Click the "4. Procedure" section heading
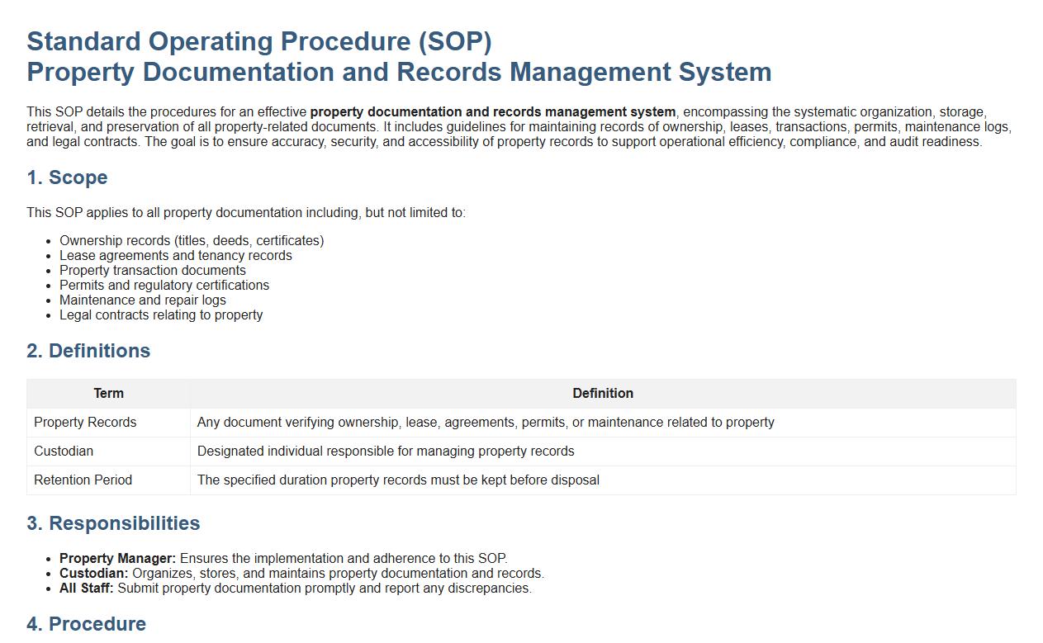The height and width of the screenshot is (643, 1043). [x=86, y=624]
